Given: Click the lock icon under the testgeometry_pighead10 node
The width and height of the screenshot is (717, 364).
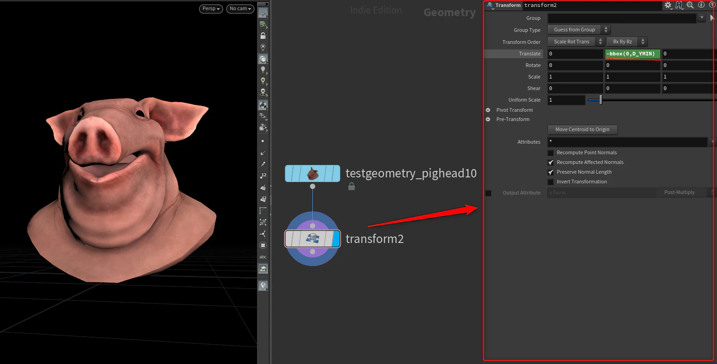Looking at the screenshot, I should (352, 187).
